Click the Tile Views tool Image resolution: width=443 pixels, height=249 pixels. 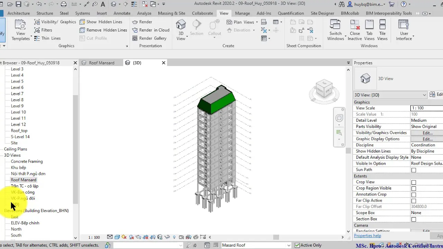(x=382, y=30)
